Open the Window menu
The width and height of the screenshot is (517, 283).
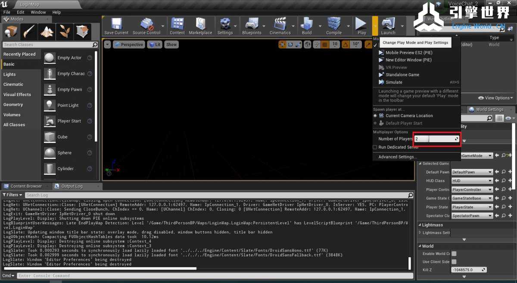pyautogui.click(x=38, y=12)
